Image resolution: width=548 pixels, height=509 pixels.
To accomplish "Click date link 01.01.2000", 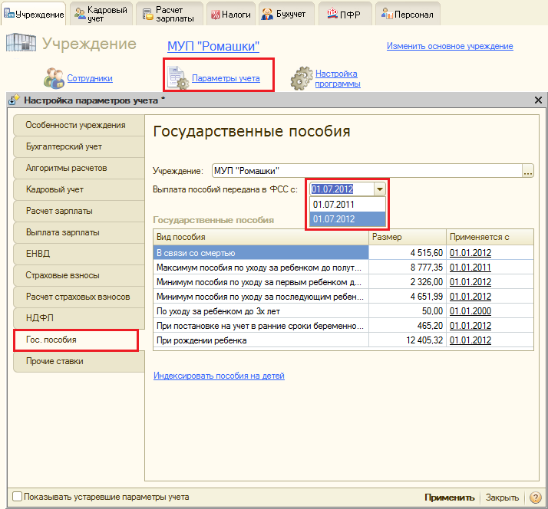I will point(470,311).
